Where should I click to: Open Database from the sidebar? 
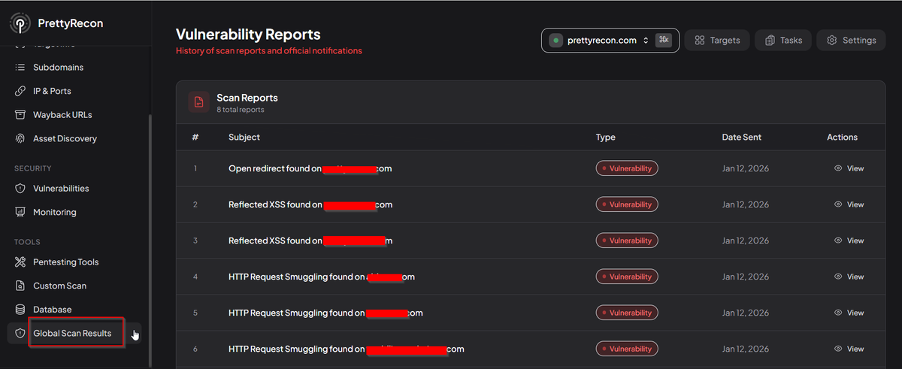[52, 310]
